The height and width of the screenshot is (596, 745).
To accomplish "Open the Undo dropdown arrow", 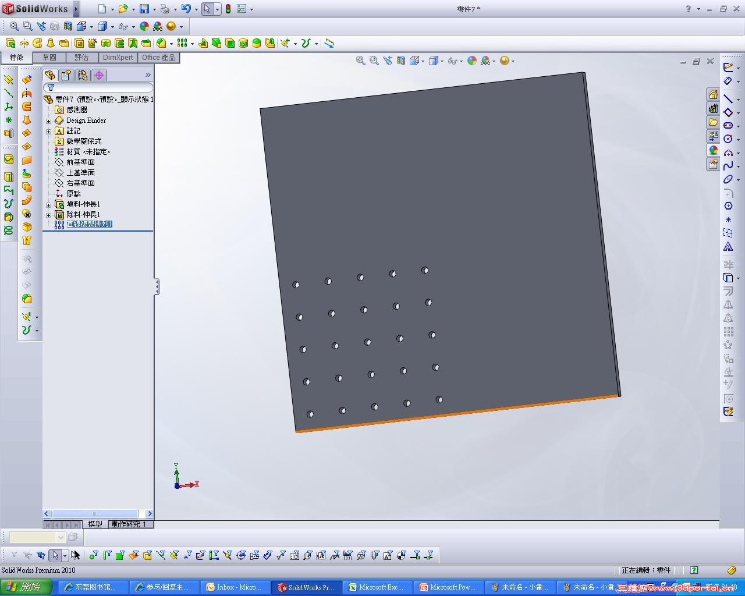I will click(196, 9).
